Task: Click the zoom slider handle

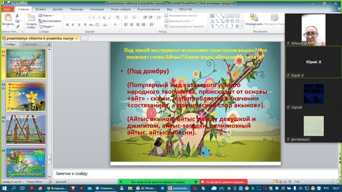Action: [314, 182]
